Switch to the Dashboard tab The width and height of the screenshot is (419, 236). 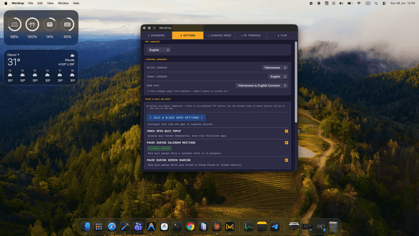(157, 35)
